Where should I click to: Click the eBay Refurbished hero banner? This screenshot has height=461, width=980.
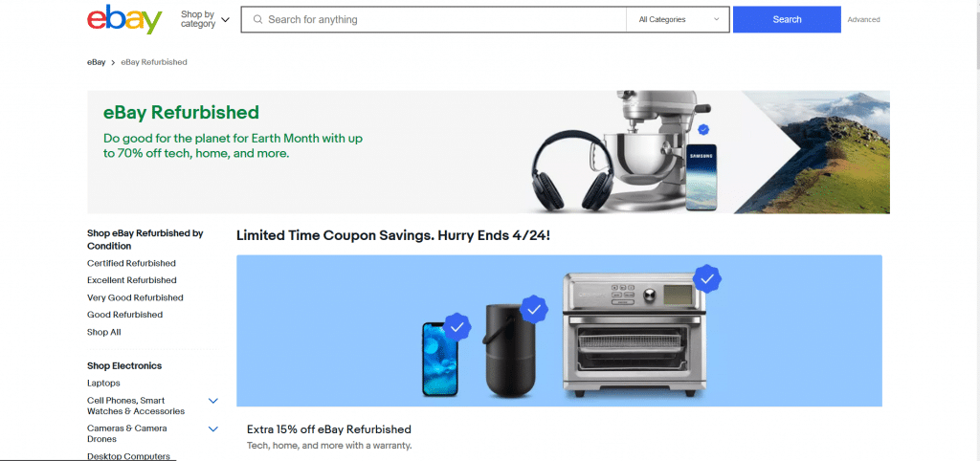pos(488,152)
